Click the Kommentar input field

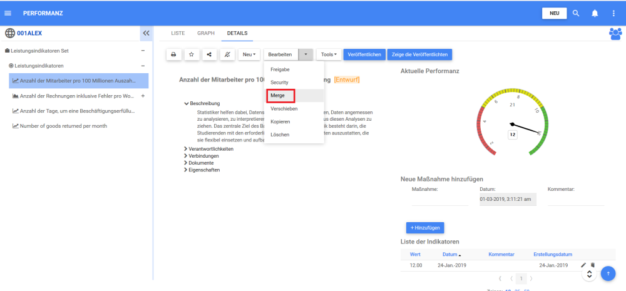pyautogui.click(x=576, y=200)
